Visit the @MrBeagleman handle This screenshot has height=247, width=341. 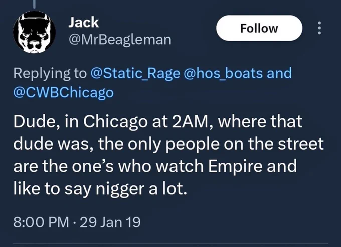[120, 40]
